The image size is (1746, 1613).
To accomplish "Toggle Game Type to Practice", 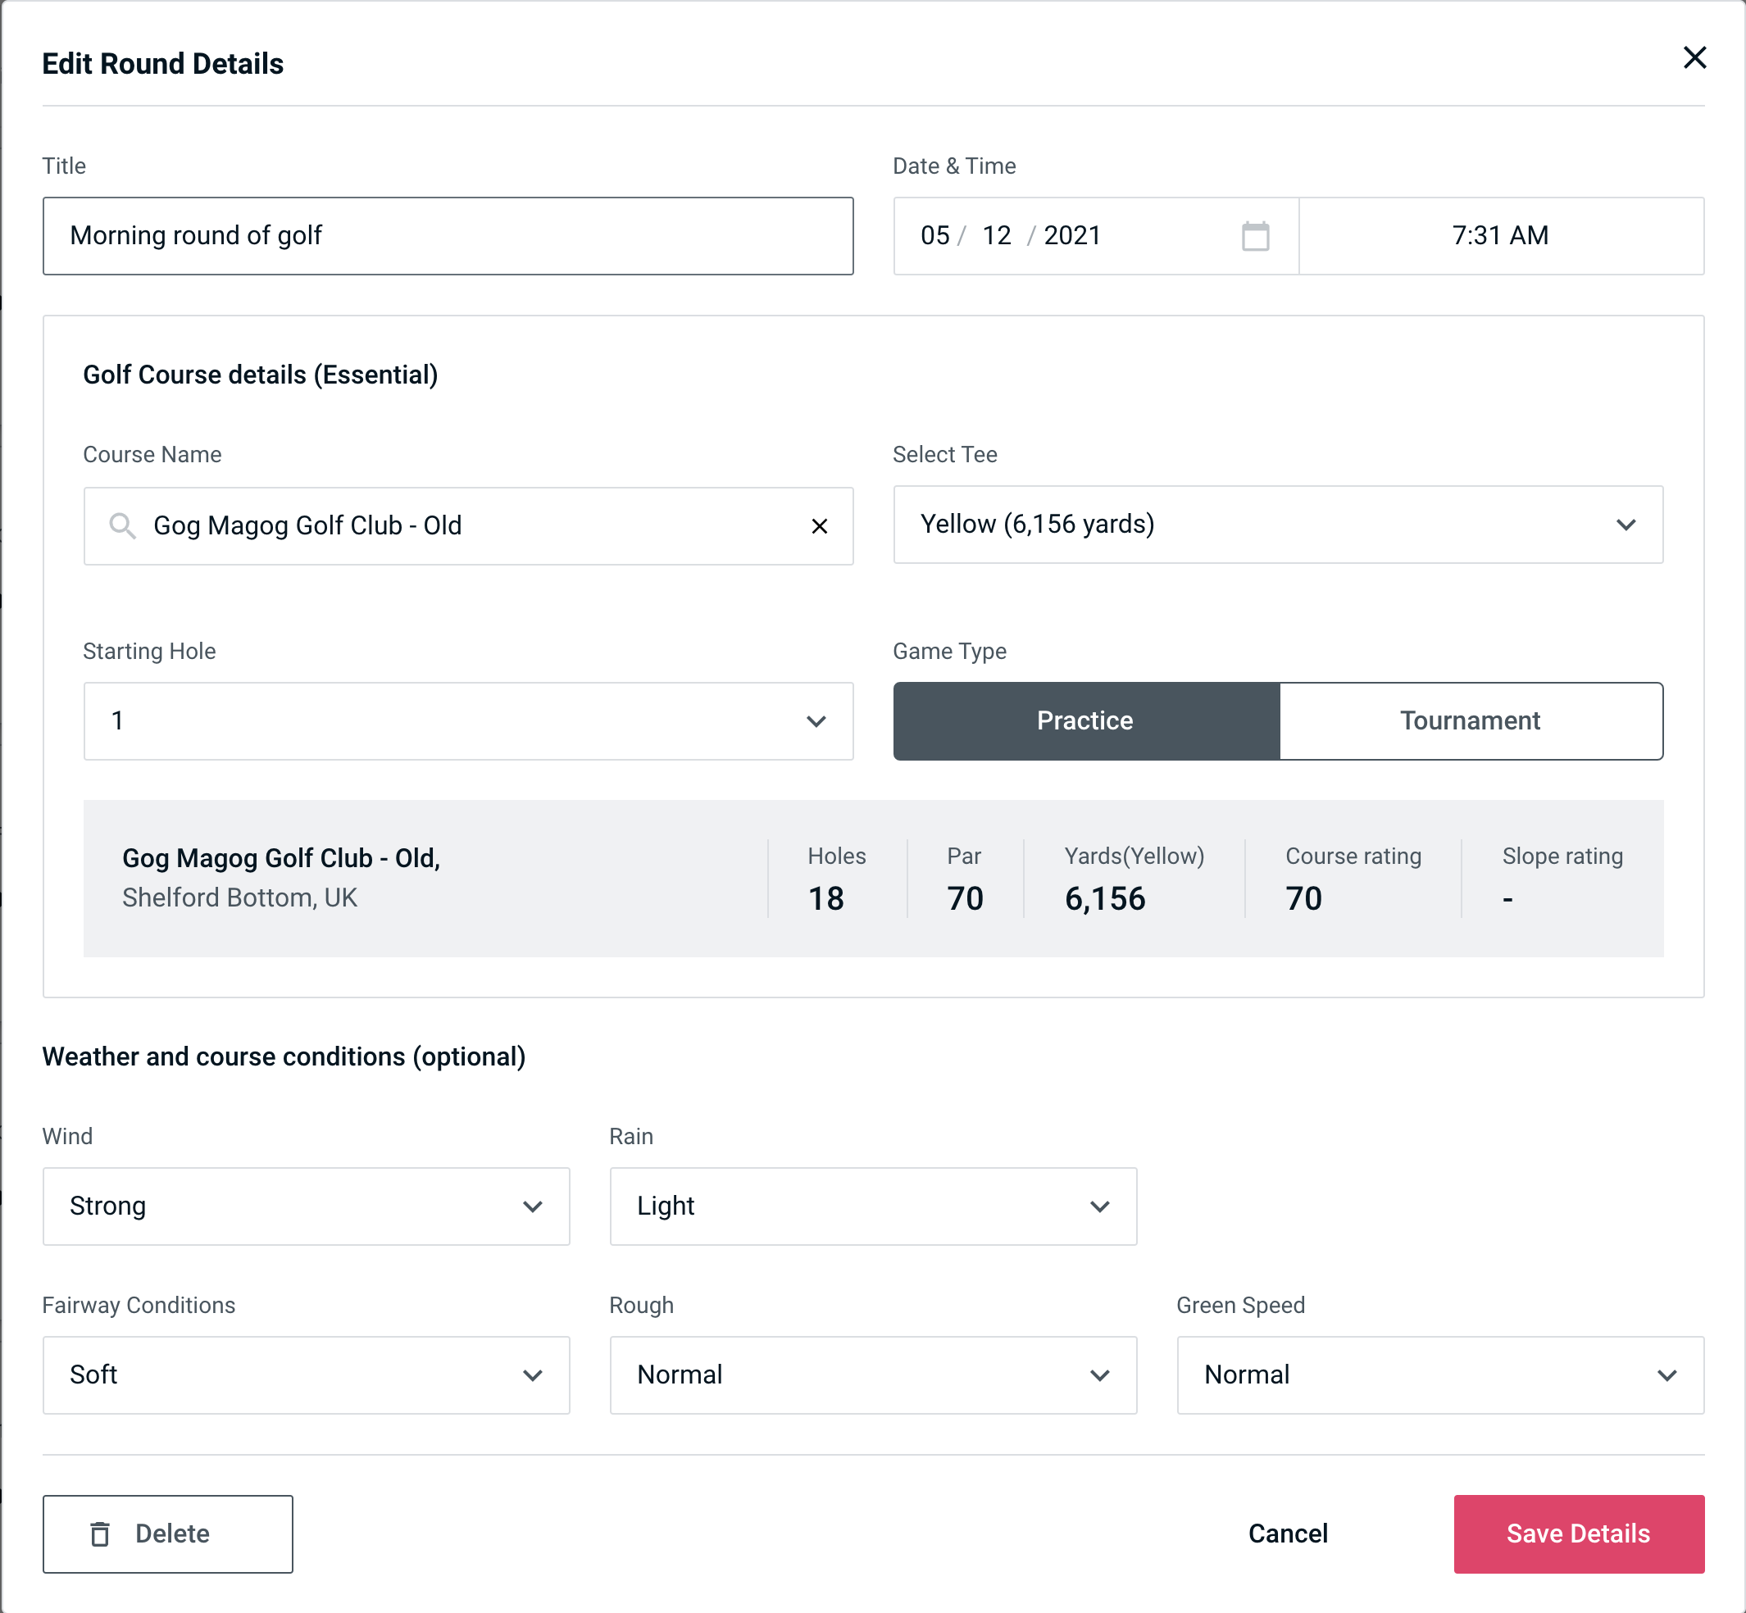I will (x=1084, y=720).
